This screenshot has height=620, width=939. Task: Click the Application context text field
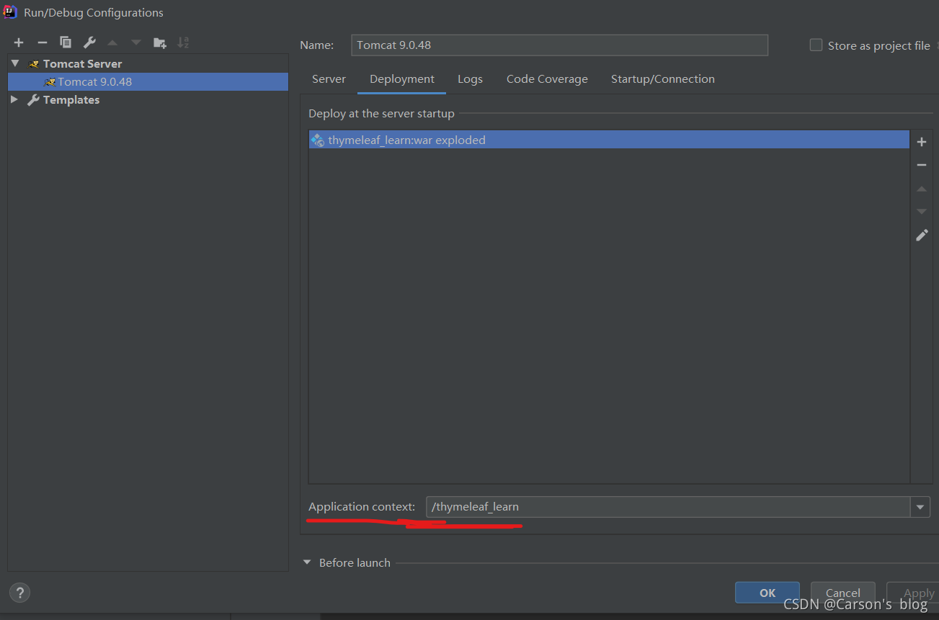pos(668,507)
